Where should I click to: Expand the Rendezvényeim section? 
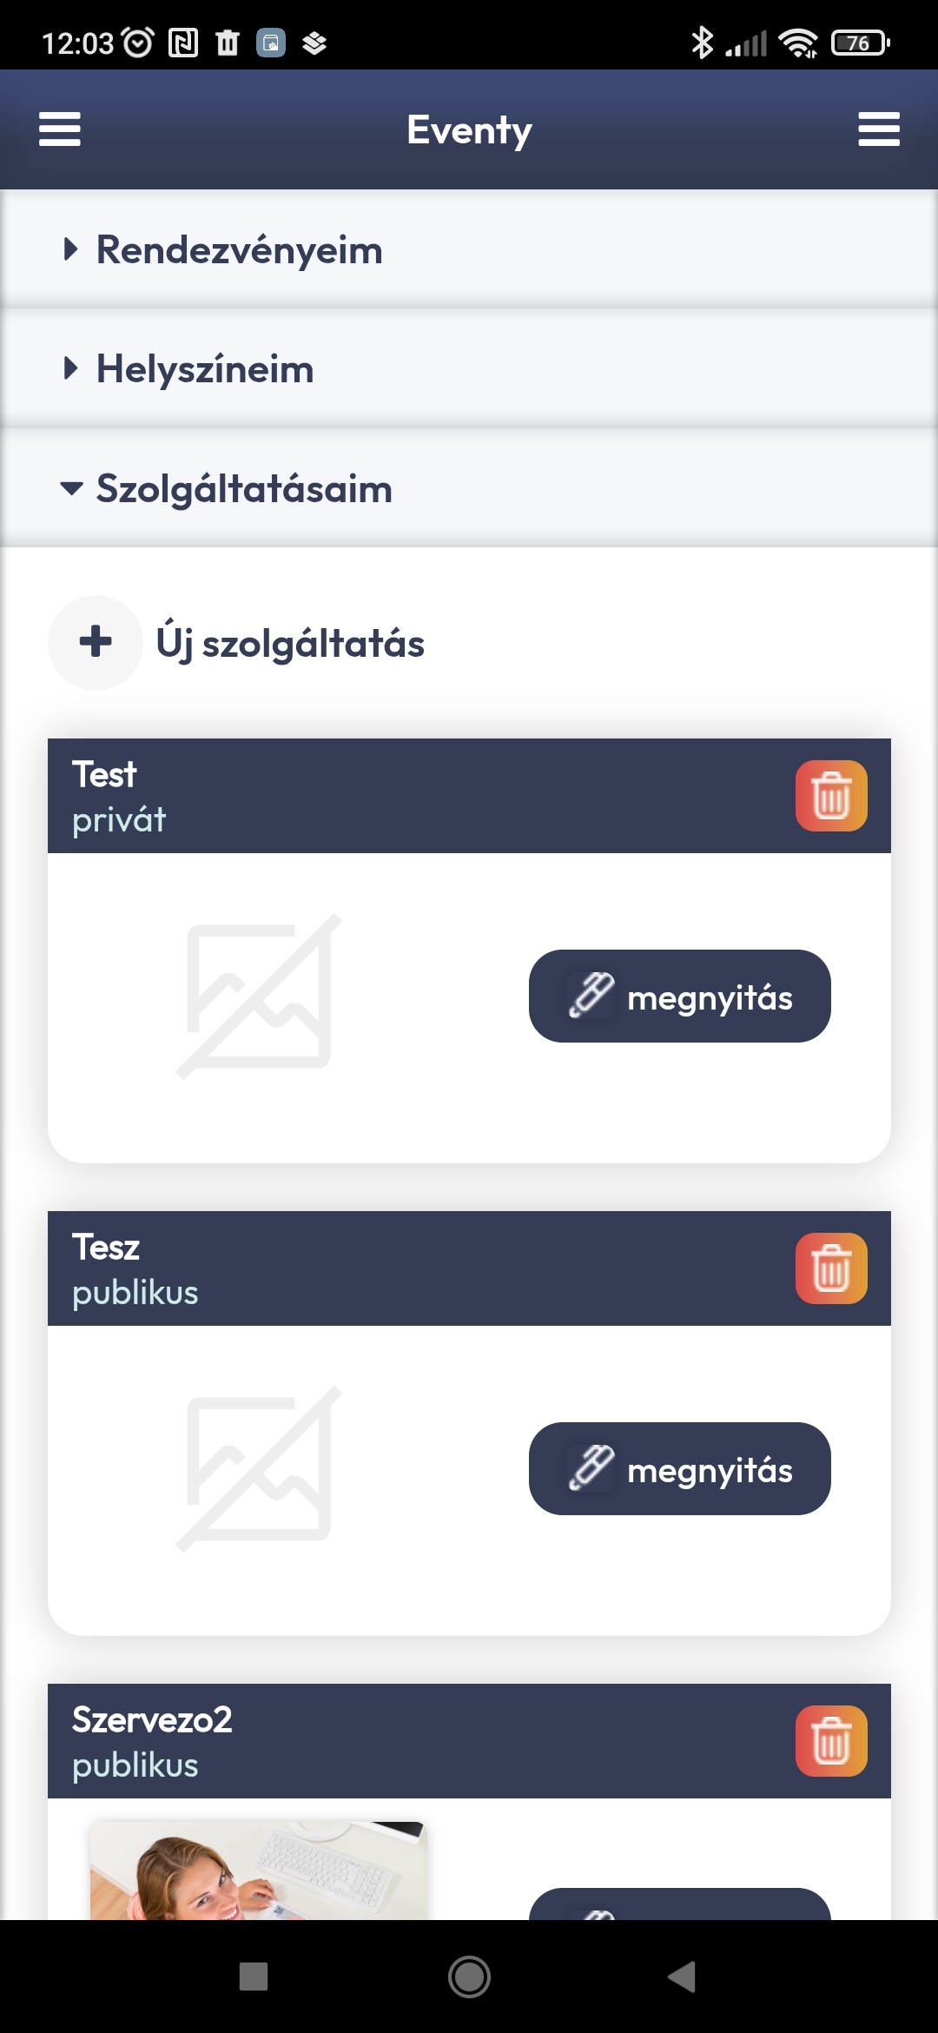click(239, 250)
